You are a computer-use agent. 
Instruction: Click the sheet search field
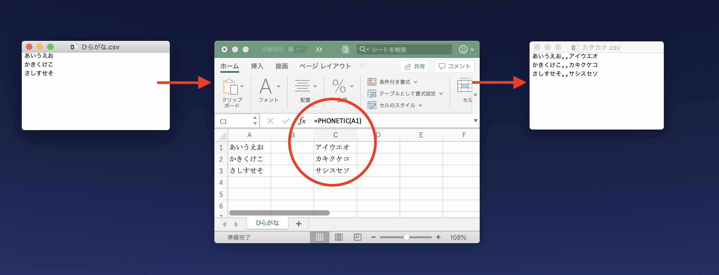(x=405, y=49)
